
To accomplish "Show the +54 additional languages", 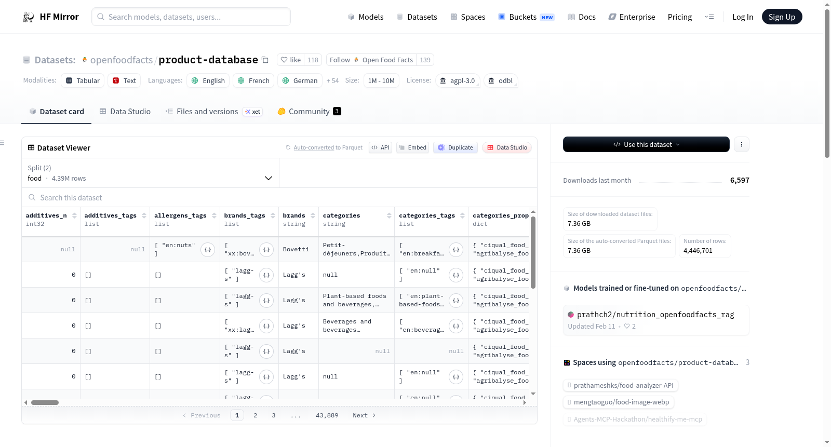I will point(332,80).
